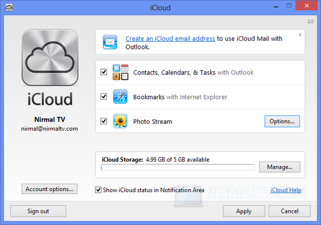Click the Contacts, Calendars & Tasks icon
The width and height of the screenshot is (321, 225).
coord(120,72)
